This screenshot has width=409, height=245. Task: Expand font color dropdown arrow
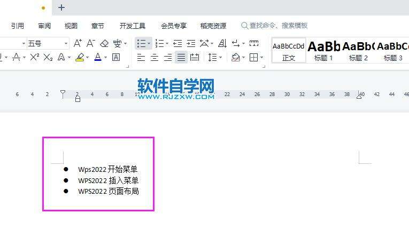click(106, 57)
